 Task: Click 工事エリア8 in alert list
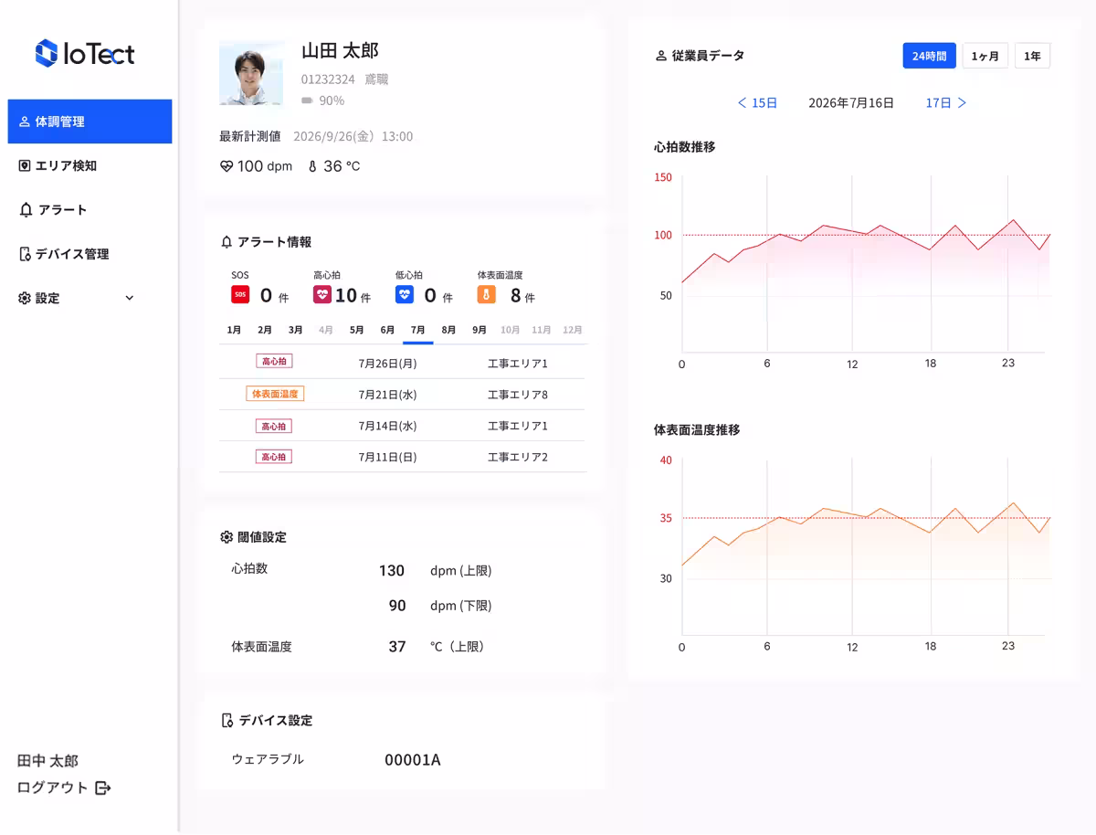click(x=518, y=395)
